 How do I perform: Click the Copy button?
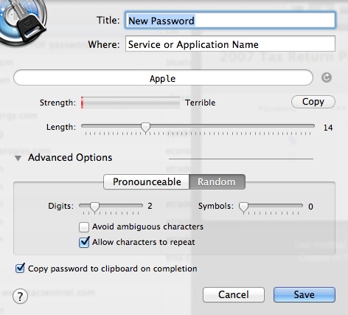tap(313, 102)
